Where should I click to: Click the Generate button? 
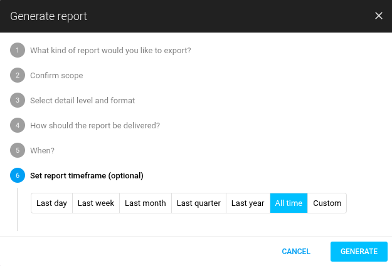click(359, 252)
